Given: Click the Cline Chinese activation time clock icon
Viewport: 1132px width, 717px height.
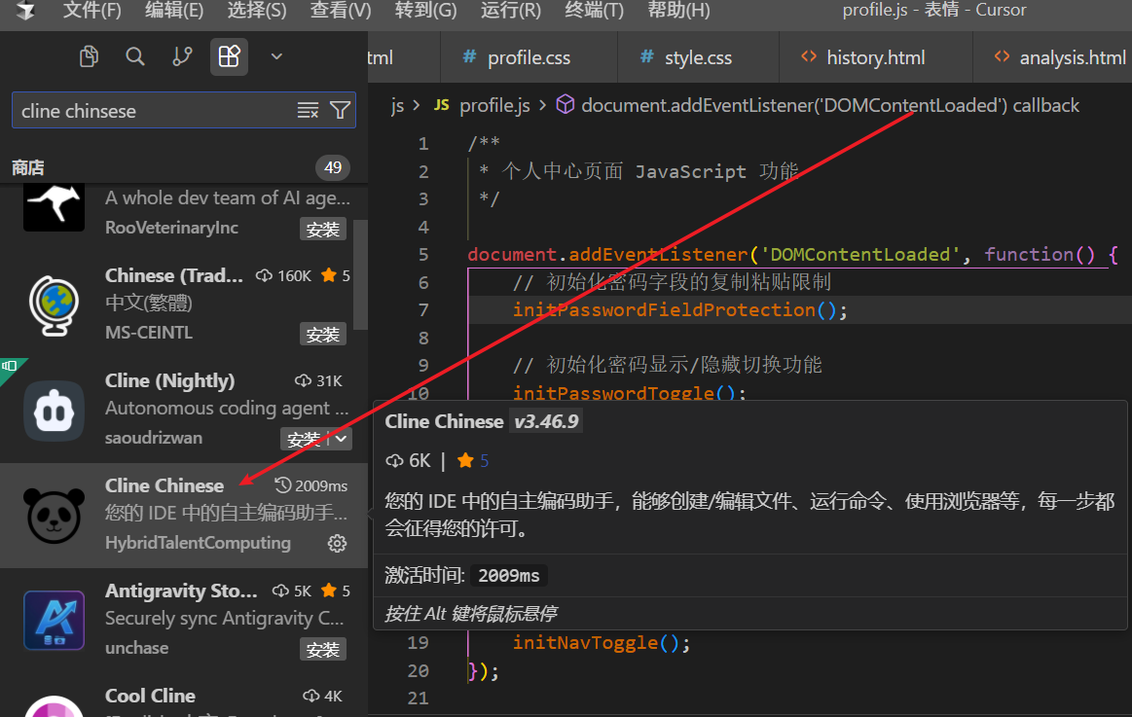Looking at the screenshot, I should click(283, 484).
